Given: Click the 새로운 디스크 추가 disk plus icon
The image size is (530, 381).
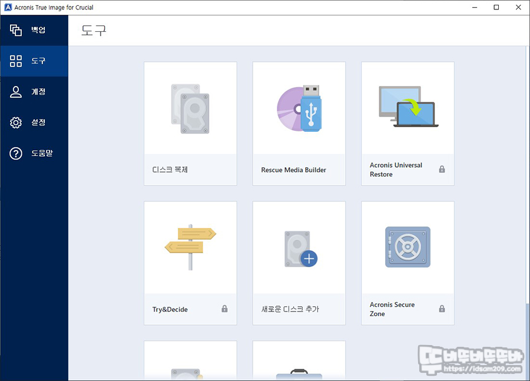Looking at the screenshot, I should tap(300, 249).
